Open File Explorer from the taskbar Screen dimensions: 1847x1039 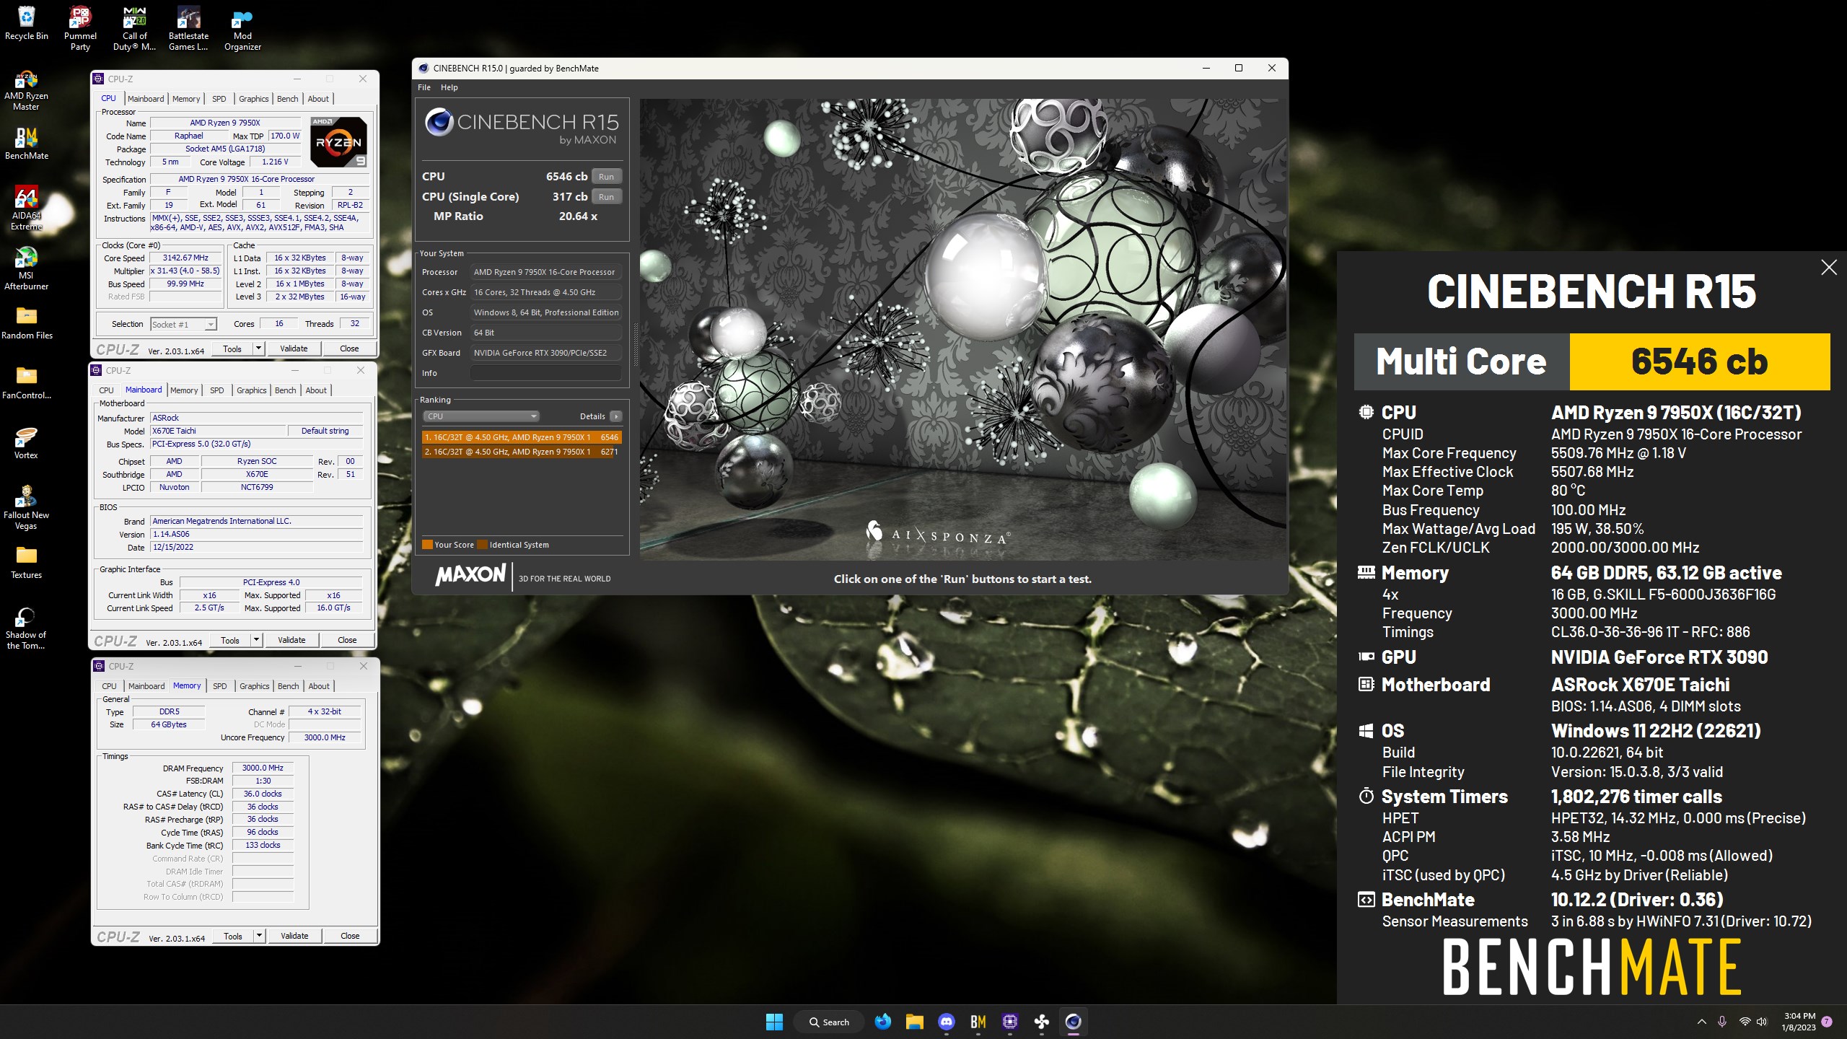click(915, 1022)
